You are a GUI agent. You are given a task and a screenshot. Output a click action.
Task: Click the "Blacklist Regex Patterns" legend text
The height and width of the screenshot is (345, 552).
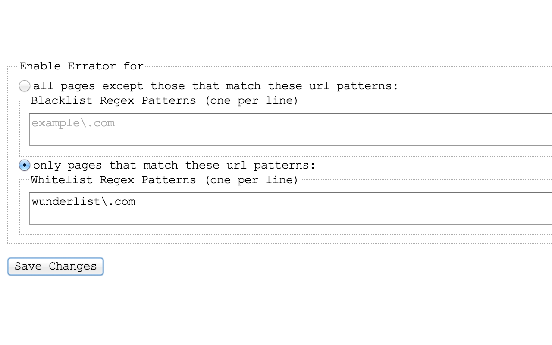pyautogui.click(x=113, y=100)
